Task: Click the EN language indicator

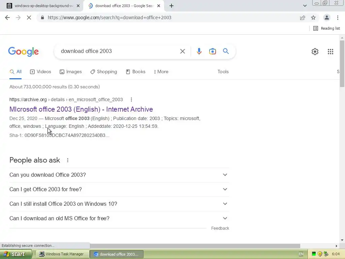Action: 301,254
